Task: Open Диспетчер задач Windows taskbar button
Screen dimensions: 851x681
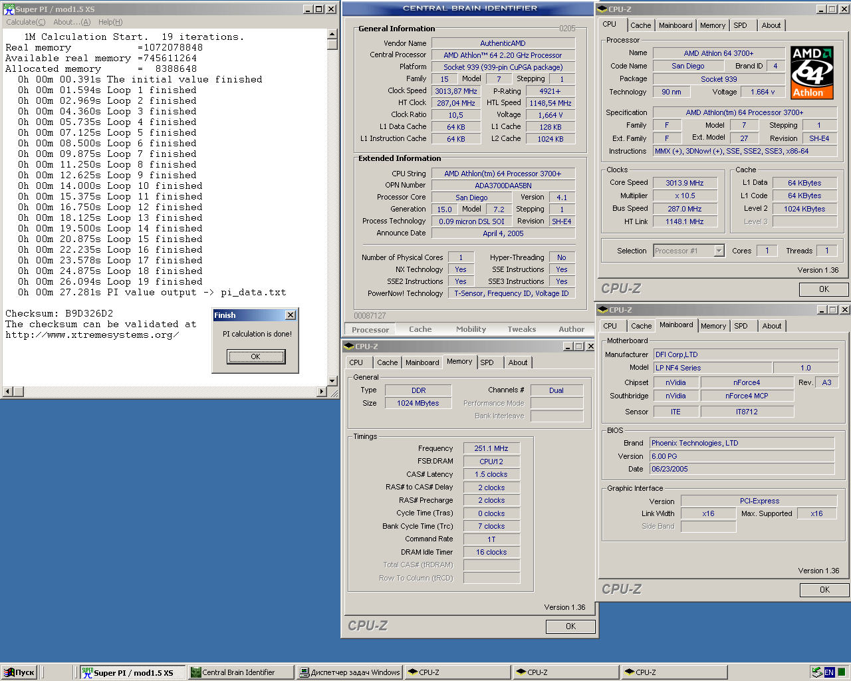Action: [x=350, y=672]
